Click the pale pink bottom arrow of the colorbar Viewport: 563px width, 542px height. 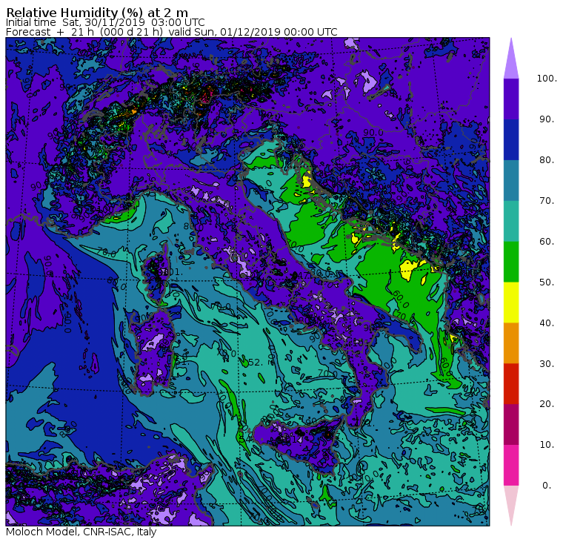[x=511, y=506]
